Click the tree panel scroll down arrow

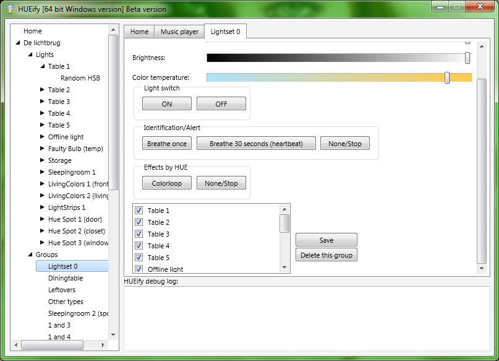pos(113,335)
